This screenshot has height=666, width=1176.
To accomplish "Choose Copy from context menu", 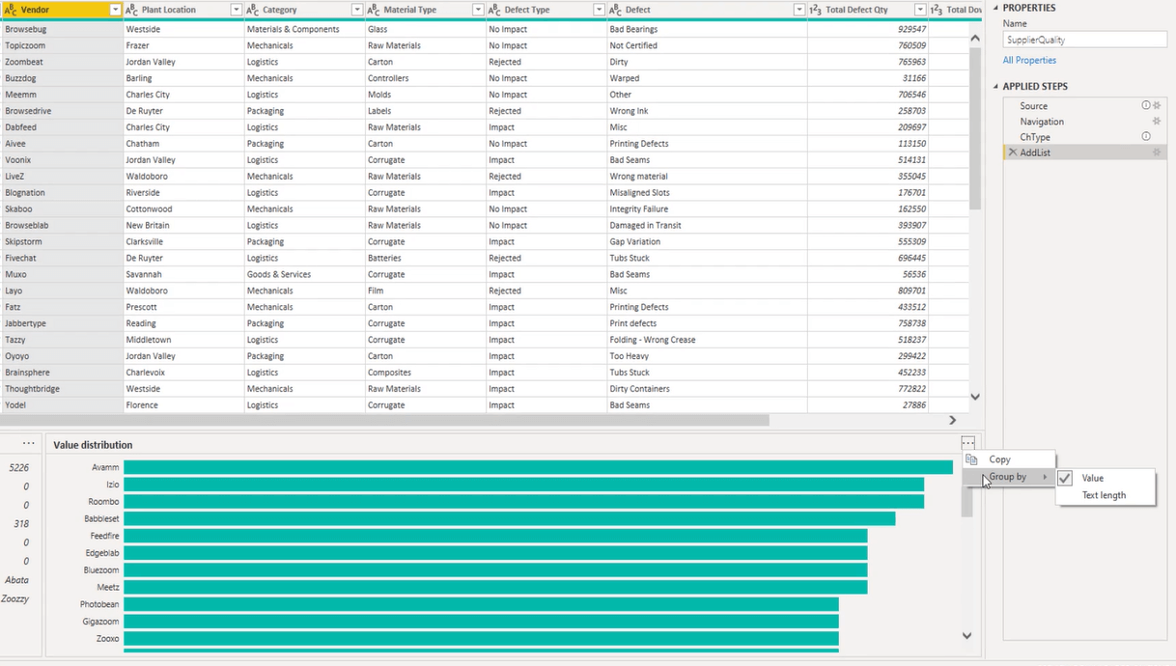I will click(1009, 459).
